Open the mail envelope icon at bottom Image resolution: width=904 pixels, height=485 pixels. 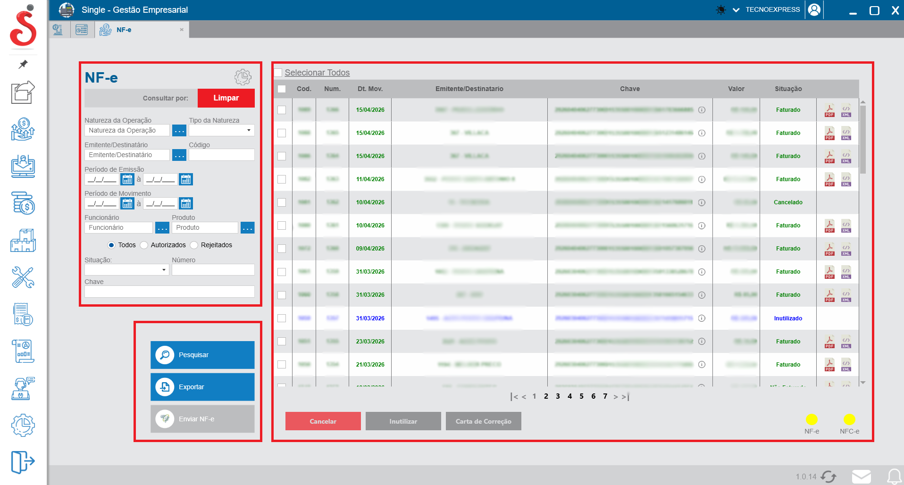click(x=861, y=477)
